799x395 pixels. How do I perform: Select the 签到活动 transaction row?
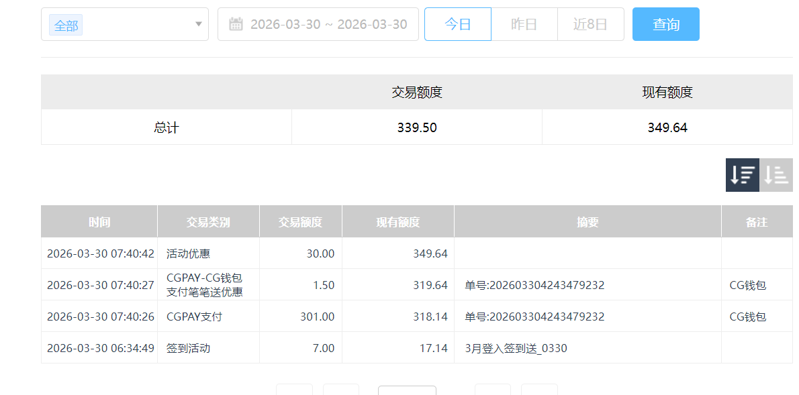tap(185, 348)
